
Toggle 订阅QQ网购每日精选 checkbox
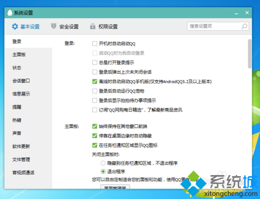pyautogui.click(x=95, y=110)
